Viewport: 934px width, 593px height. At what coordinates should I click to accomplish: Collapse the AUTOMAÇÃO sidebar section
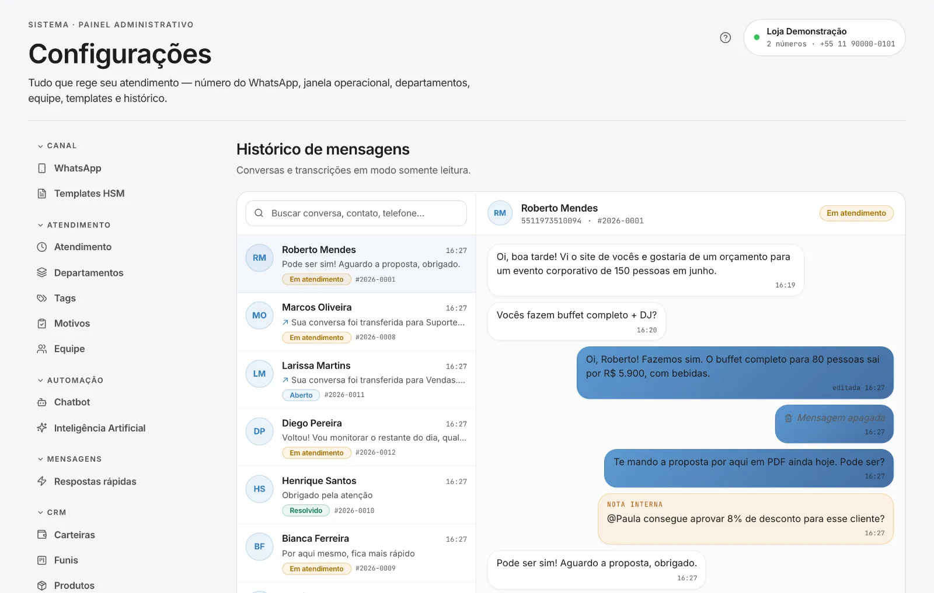71,380
